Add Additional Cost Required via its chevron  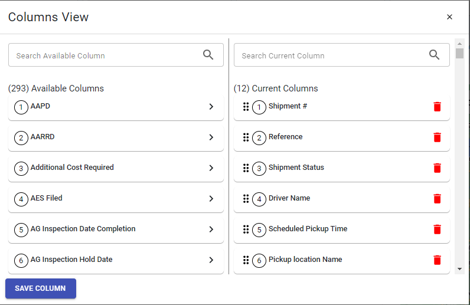(211, 168)
